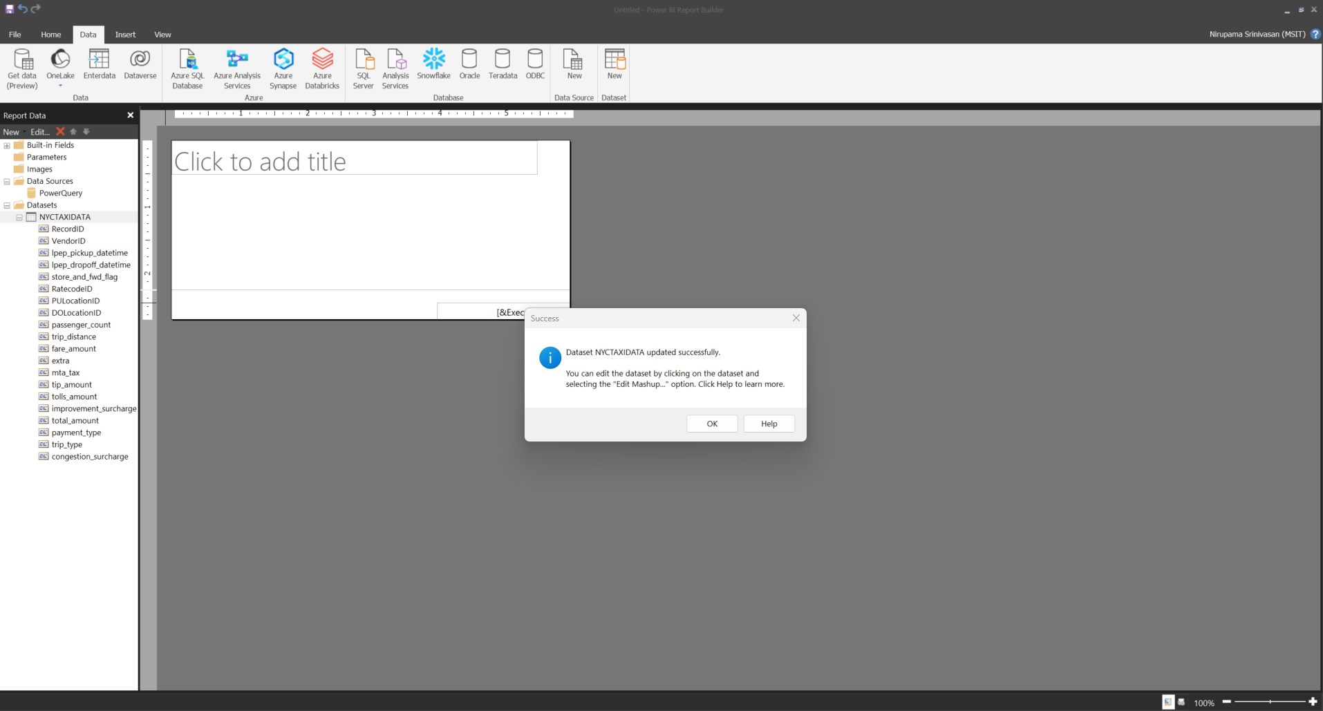1323x711 pixels.
Task: Switch to the Insert ribbon tab
Action: [125, 35]
